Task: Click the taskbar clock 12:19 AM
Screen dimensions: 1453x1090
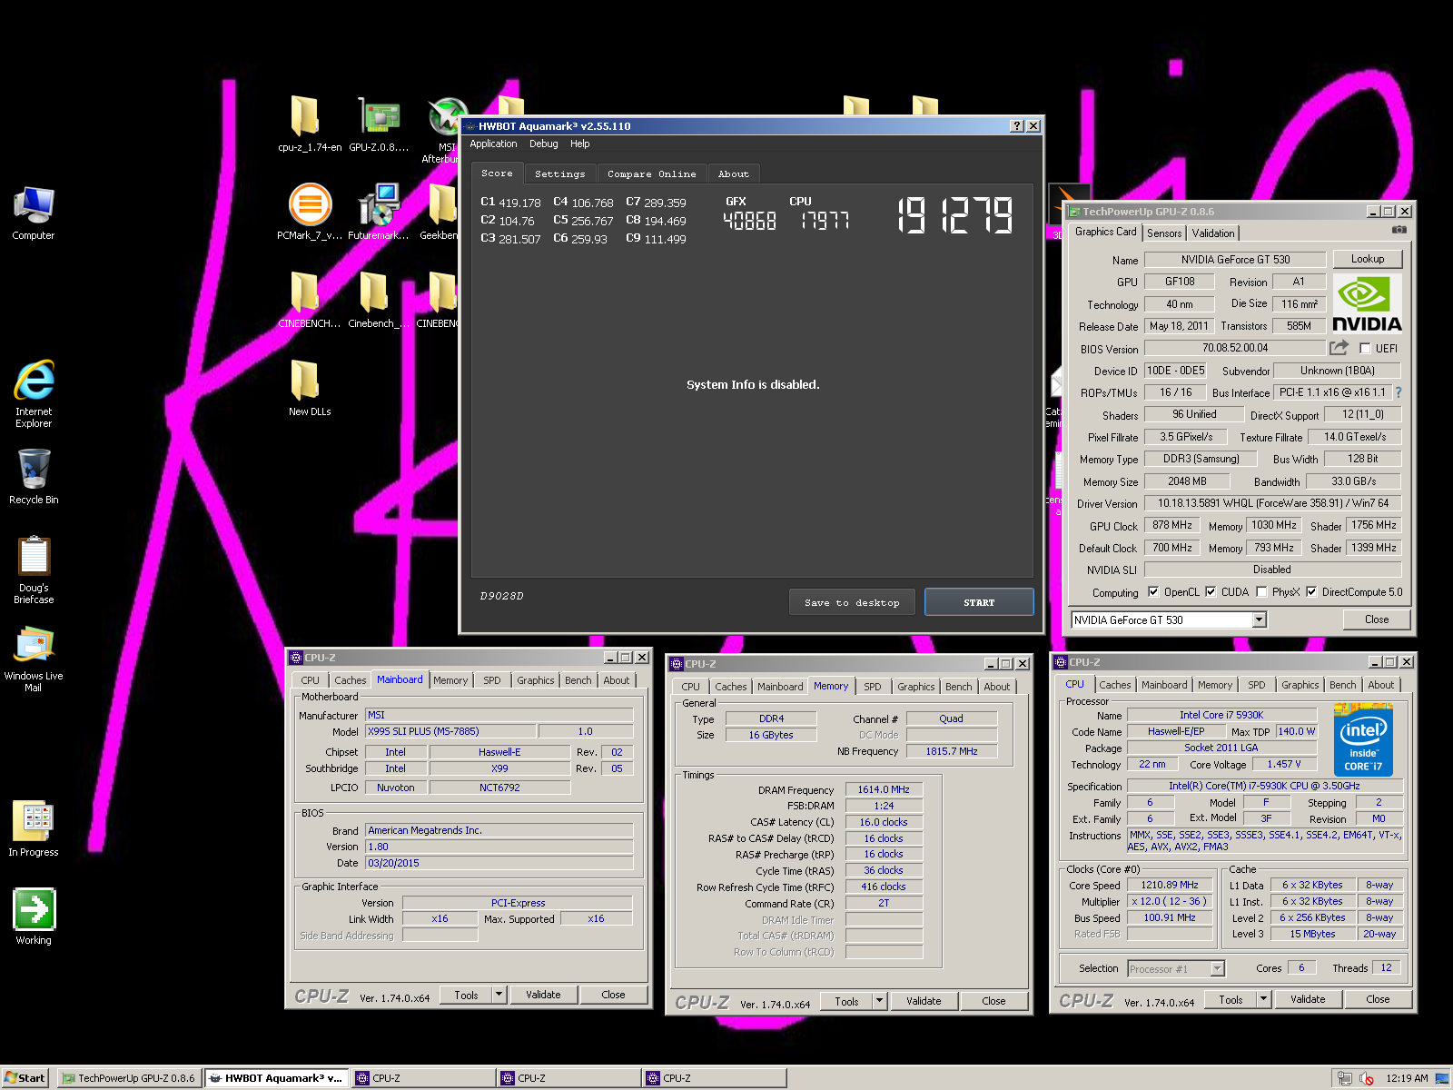Action: [x=1407, y=1078]
